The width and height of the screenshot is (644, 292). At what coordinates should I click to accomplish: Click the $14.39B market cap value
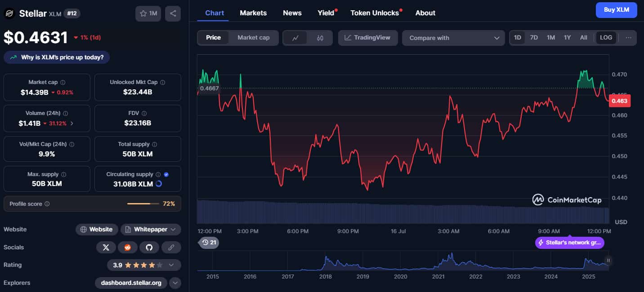[34, 92]
